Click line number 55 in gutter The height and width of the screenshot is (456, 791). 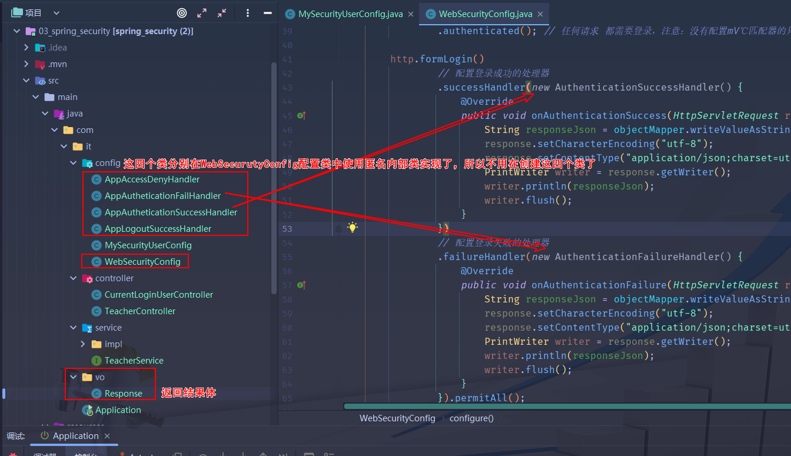[x=287, y=257]
